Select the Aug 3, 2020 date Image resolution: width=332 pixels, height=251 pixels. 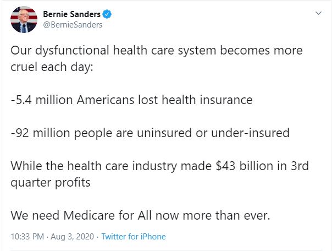point(71,237)
